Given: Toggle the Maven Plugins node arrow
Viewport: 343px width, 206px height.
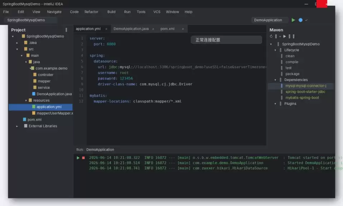Looking at the screenshot, I should tap(275, 104).
